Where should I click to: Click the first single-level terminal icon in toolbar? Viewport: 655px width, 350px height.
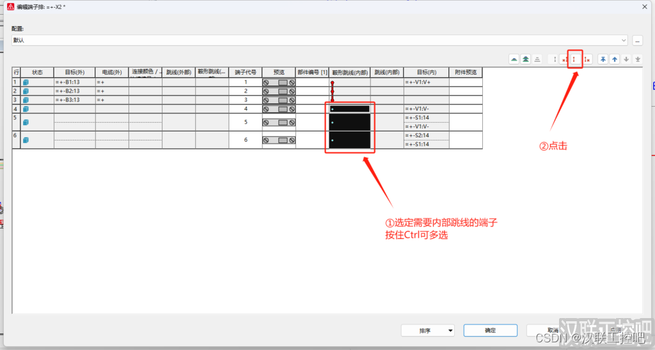tap(514, 59)
